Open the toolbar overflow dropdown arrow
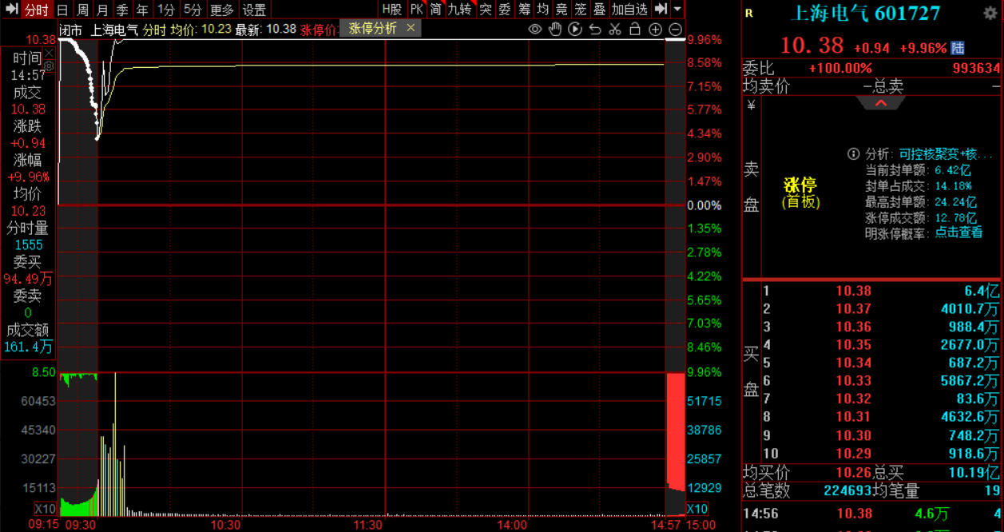1004x532 pixels. tap(677, 10)
